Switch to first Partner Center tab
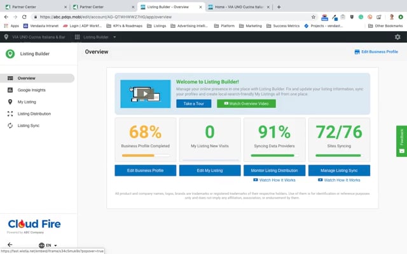 click(x=35, y=7)
